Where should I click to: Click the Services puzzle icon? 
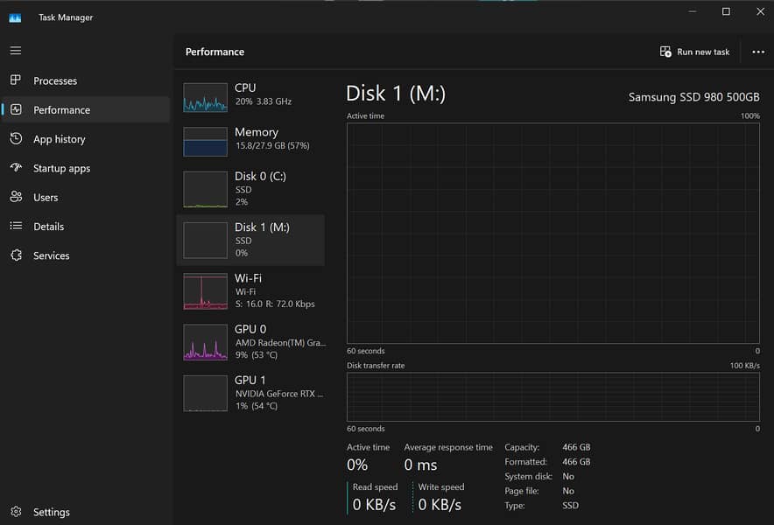click(16, 255)
